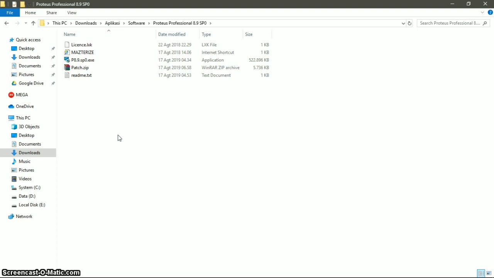This screenshot has width=494, height=278.
Task: Refresh the current folder view
Action: click(409, 23)
